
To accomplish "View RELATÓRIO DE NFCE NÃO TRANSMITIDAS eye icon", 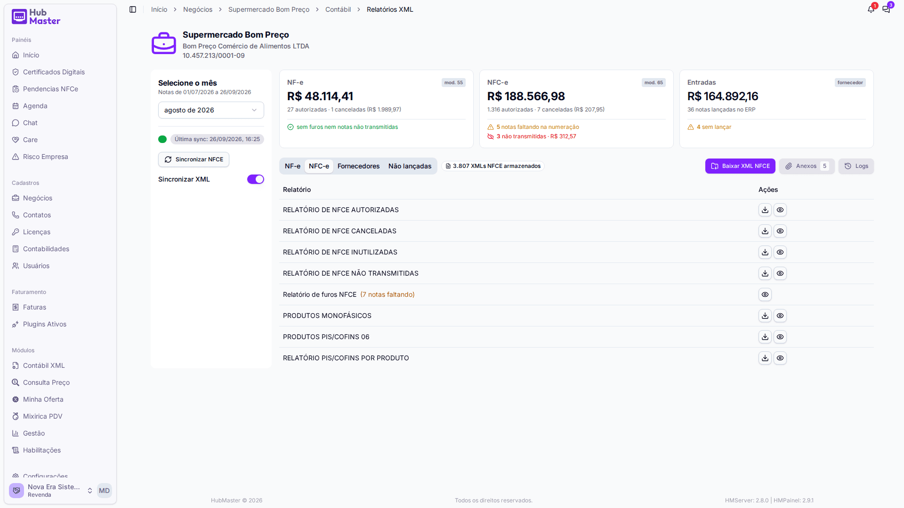I will click(780, 273).
